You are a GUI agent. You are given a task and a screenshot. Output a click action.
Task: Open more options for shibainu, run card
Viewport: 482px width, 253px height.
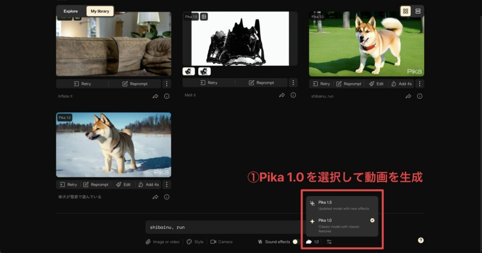[x=419, y=84]
